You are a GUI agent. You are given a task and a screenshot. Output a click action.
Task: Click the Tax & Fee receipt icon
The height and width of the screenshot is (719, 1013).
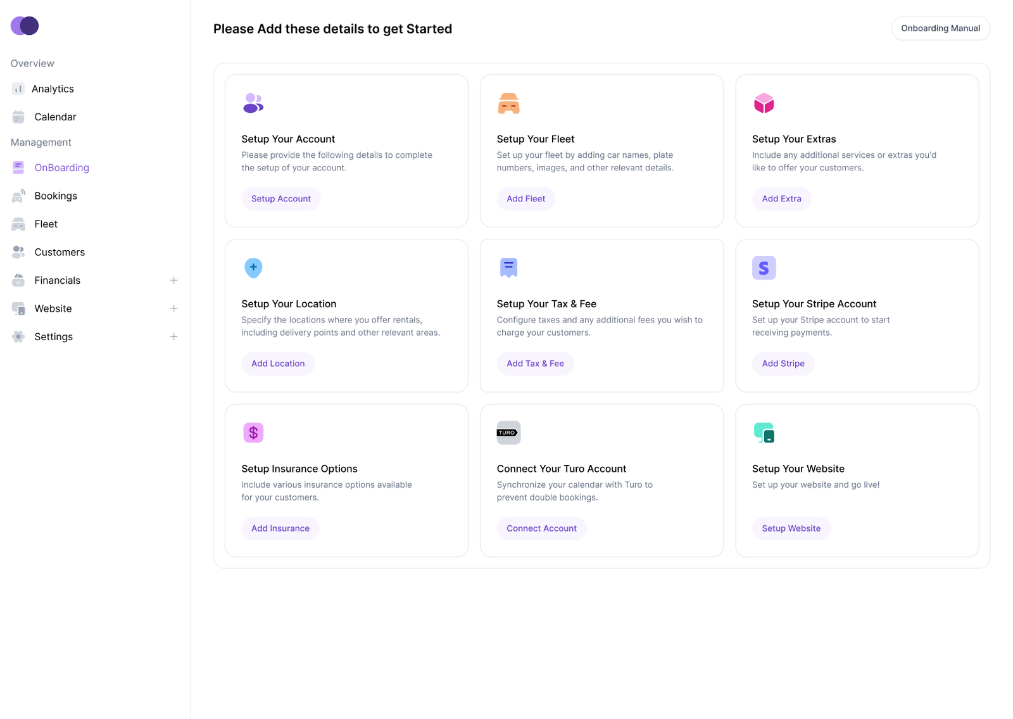pos(508,268)
